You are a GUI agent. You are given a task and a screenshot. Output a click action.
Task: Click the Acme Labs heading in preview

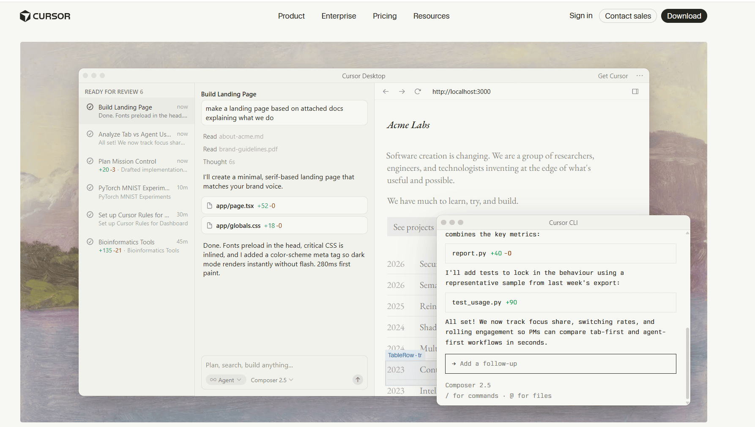pos(408,125)
